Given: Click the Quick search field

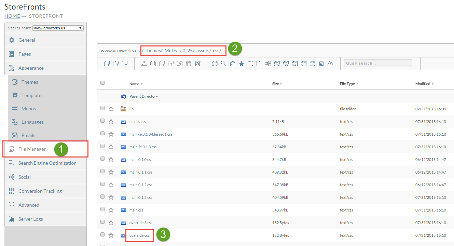Looking at the screenshot, I should pos(378,63).
